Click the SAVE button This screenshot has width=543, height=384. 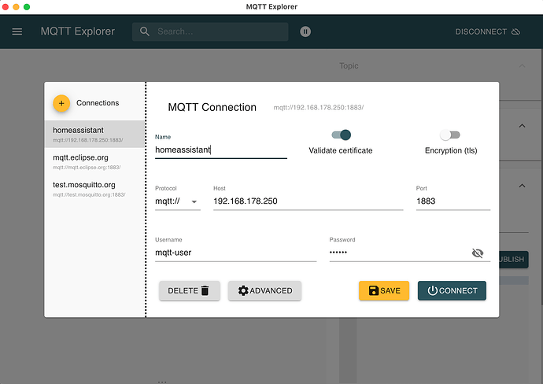384,290
